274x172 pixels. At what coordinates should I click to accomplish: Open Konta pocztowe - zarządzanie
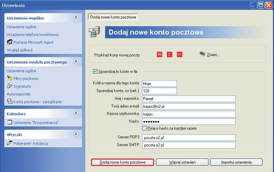pos(38,102)
